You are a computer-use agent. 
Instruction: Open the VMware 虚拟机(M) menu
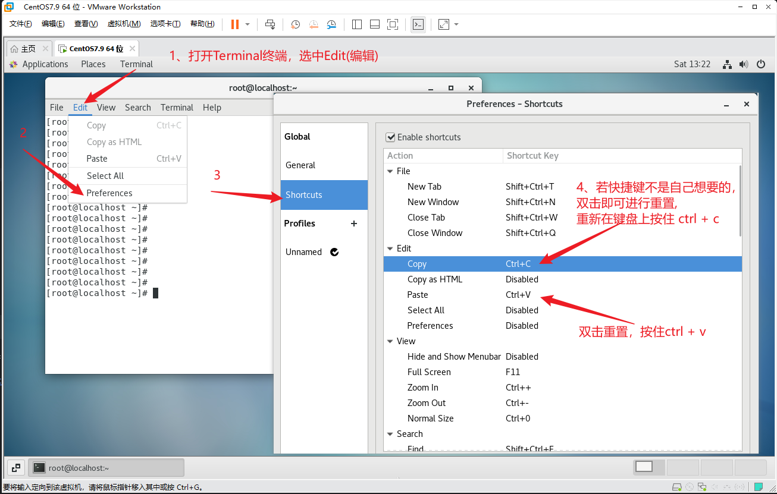tap(124, 24)
